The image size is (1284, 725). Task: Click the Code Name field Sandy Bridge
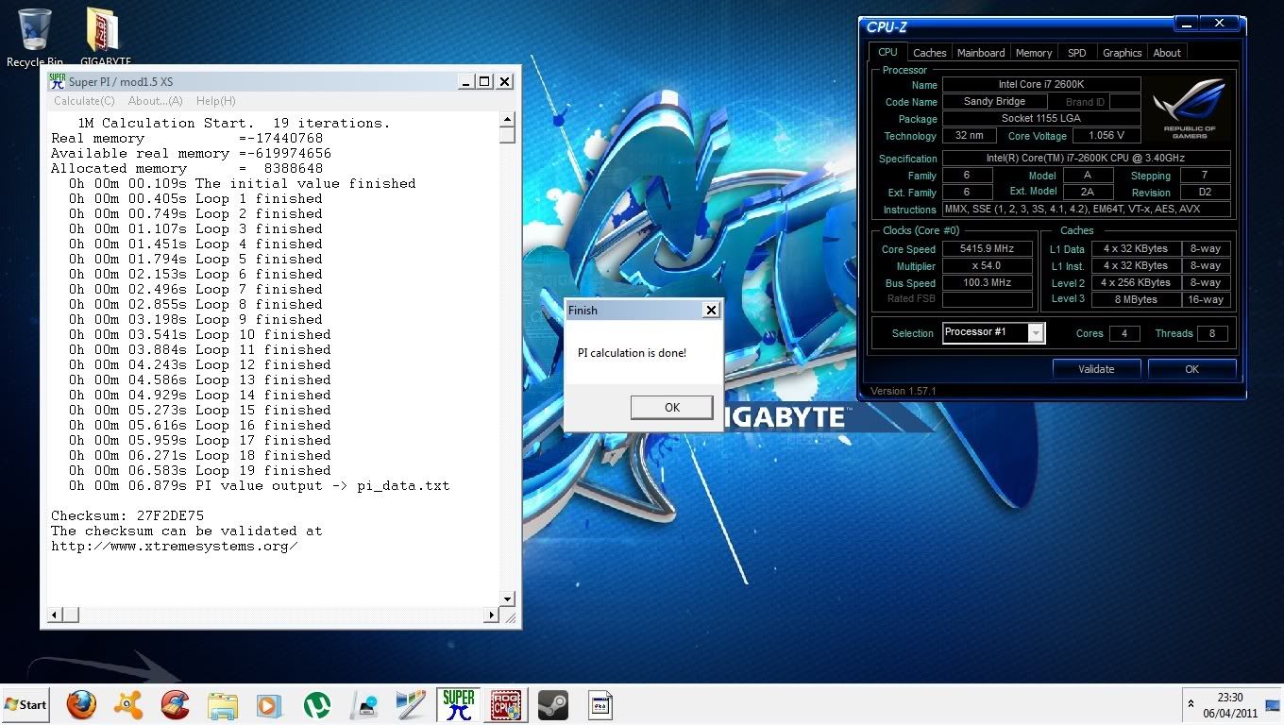click(x=994, y=102)
